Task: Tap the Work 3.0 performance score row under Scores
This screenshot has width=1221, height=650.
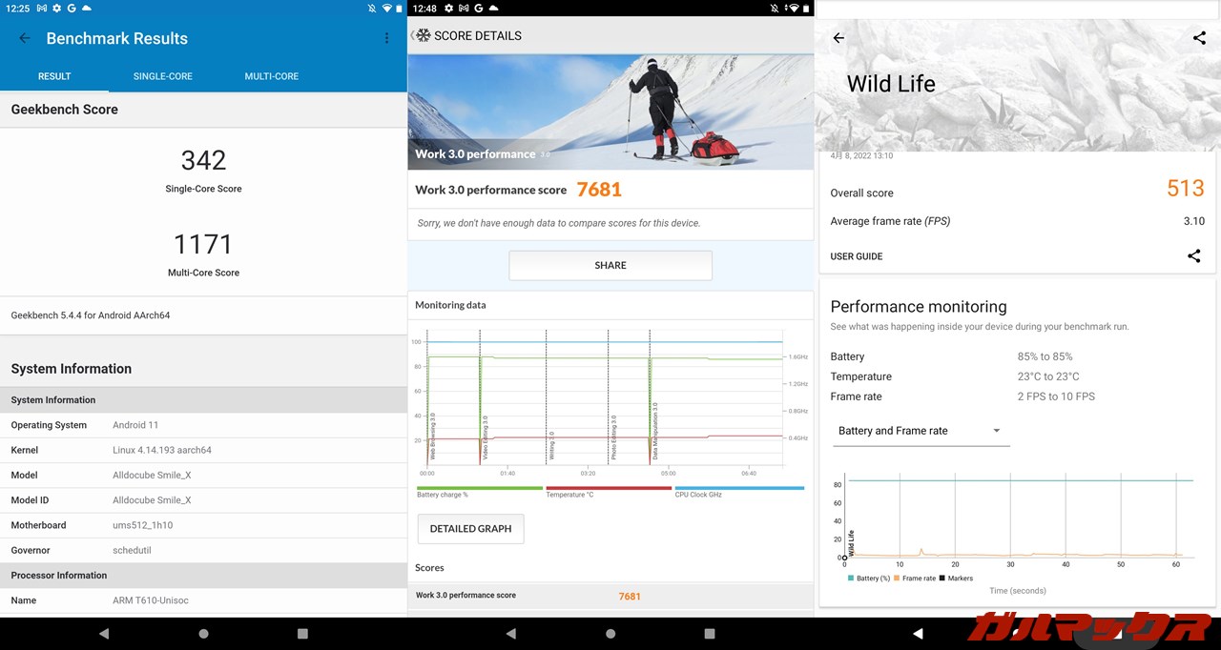Action: (x=610, y=596)
